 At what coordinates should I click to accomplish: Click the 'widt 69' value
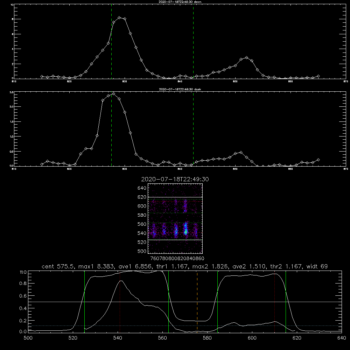click(x=317, y=266)
